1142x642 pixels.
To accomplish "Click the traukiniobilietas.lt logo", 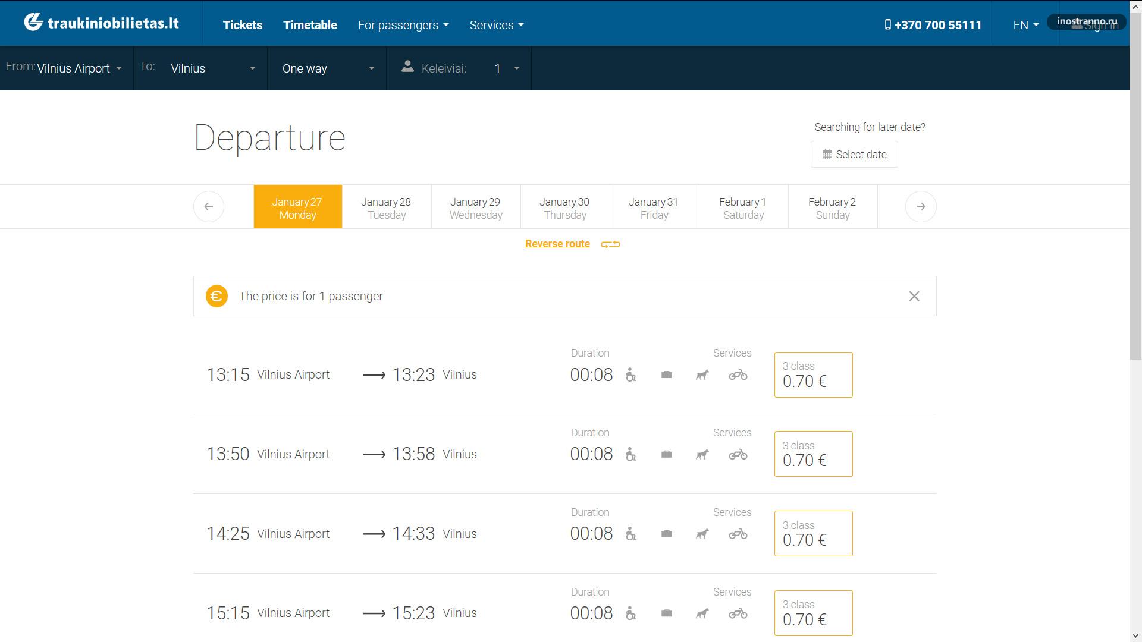I will click(x=101, y=23).
